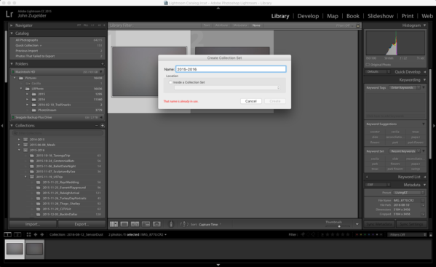Expand the 2014-2015 collection set

click(x=19, y=140)
